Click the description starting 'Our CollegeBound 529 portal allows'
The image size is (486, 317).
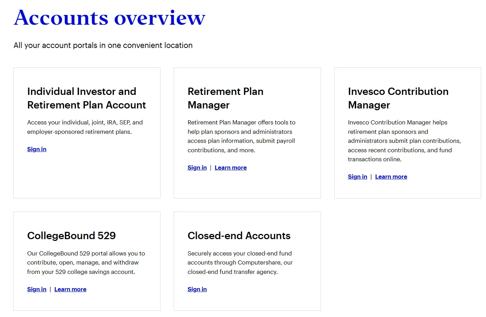pos(86,262)
